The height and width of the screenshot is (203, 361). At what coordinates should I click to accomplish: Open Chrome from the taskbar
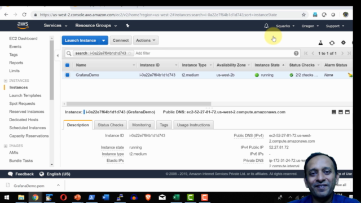click(x=35, y=197)
